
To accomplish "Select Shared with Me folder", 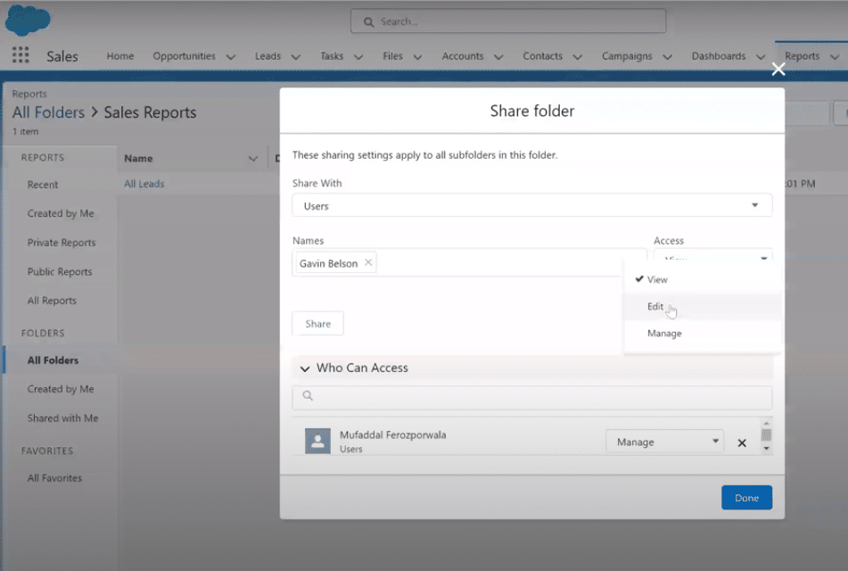I will [x=62, y=418].
